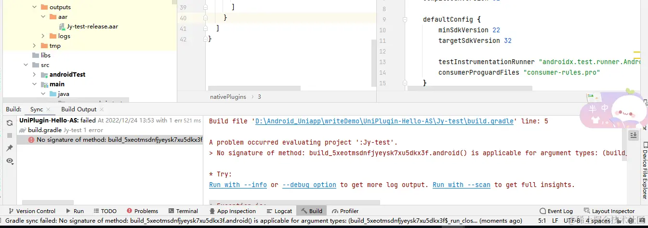The height and width of the screenshot is (228, 648).
Task: Click the 'Run with --scan' link
Action: click(x=462, y=185)
